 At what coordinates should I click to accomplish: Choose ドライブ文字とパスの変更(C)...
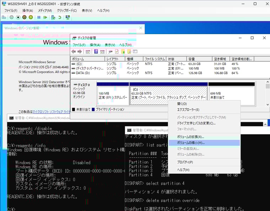point(204,123)
